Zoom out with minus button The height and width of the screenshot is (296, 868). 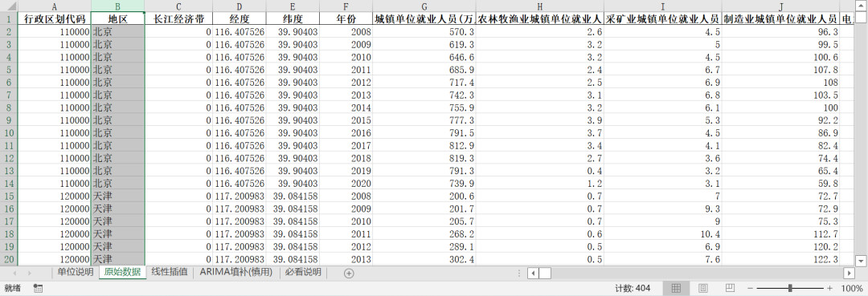click(750, 288)
